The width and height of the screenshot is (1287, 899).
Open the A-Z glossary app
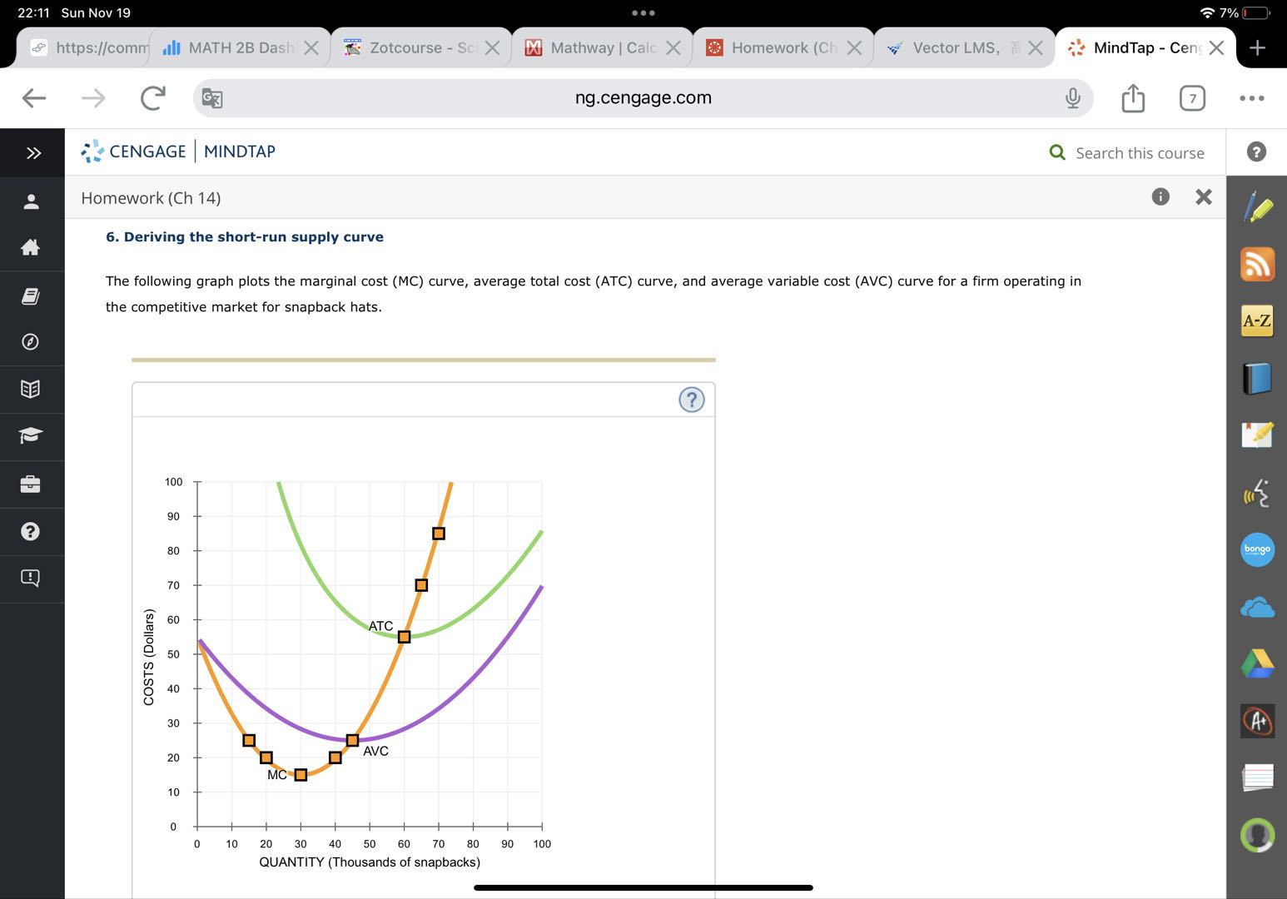tap(1257, 320)
